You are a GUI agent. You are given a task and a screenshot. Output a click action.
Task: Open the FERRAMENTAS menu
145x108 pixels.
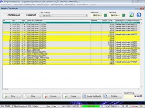[x=83, y=5]
